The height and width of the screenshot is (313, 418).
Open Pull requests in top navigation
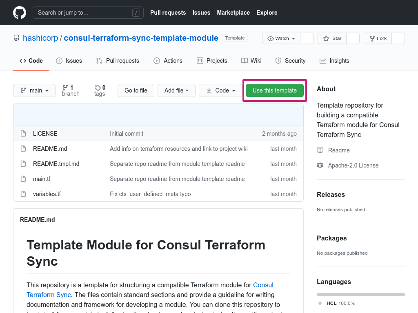click(x=168, y=13)
